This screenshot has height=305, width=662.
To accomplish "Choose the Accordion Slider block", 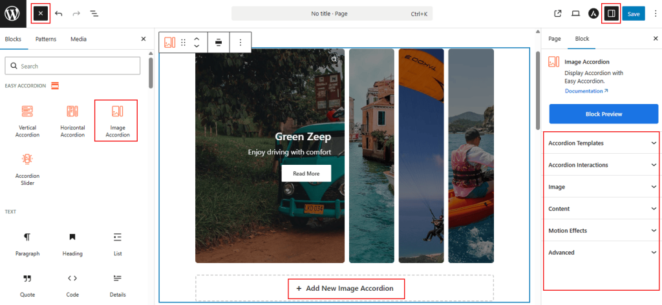I will coord(27,168).
